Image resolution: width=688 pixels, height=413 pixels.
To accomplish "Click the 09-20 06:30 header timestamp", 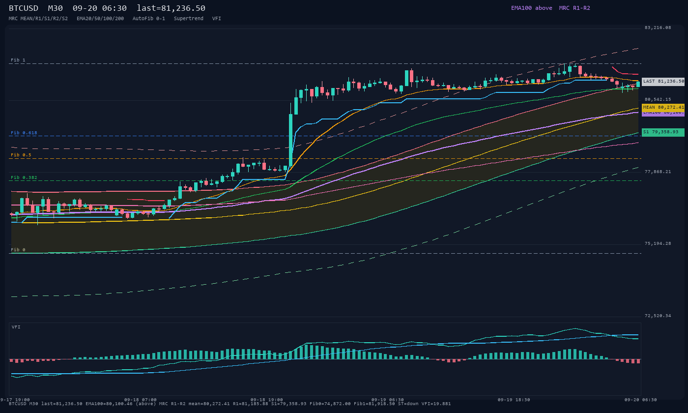I will point(99,8).
